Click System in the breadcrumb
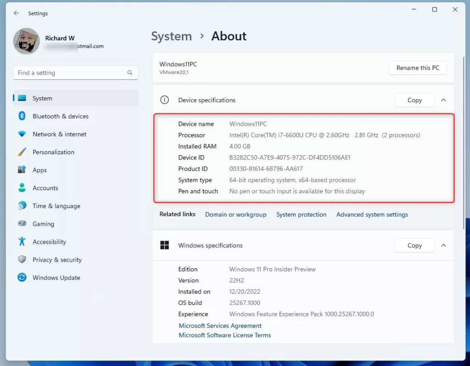Viewport: 470px width, 366px height. point(172,36)
